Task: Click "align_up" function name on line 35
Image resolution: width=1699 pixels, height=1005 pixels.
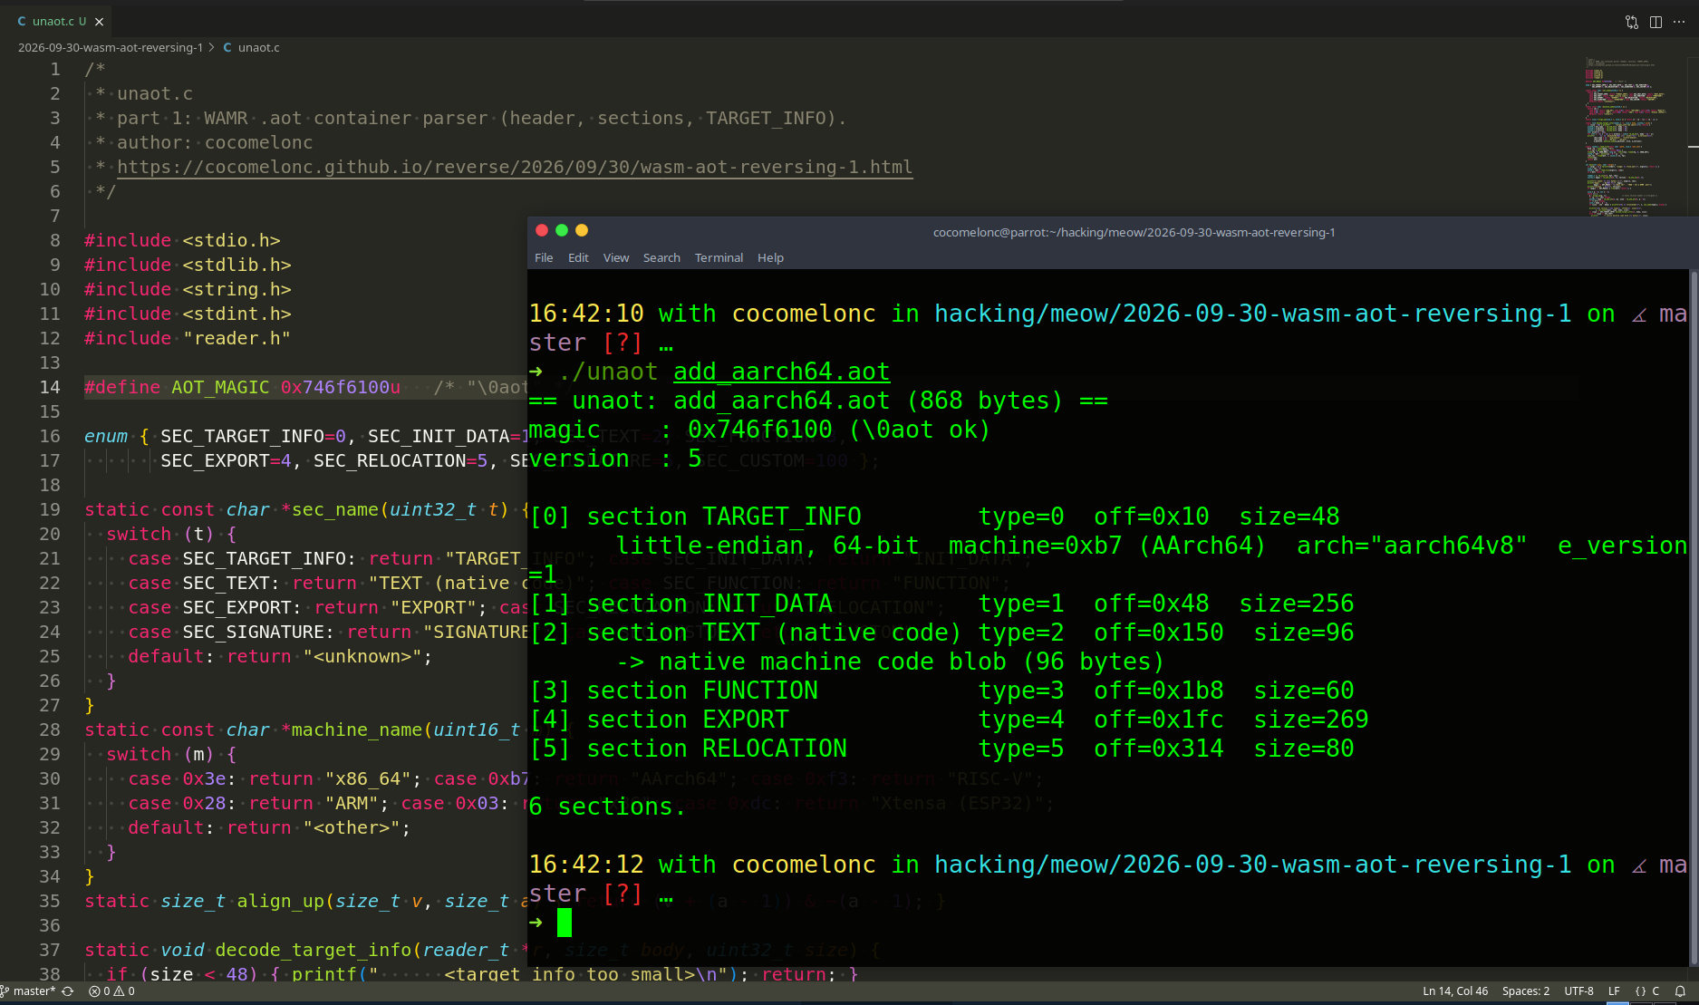Action: coord(280,901)
